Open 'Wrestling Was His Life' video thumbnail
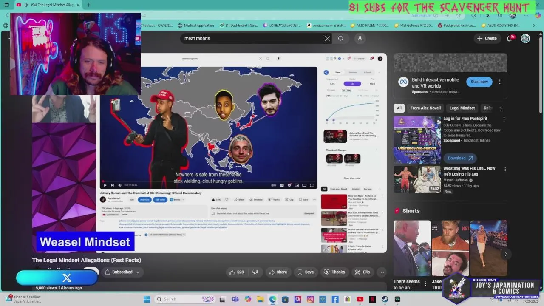The width and height of the screenshot is (544, 306). 417,179
